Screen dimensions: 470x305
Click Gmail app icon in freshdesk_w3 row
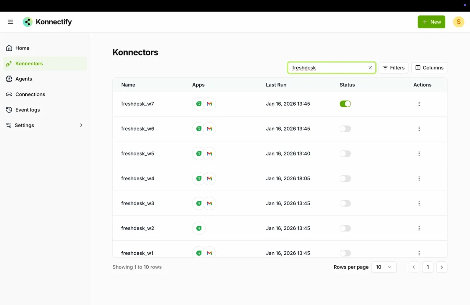(x=210, y=203)
